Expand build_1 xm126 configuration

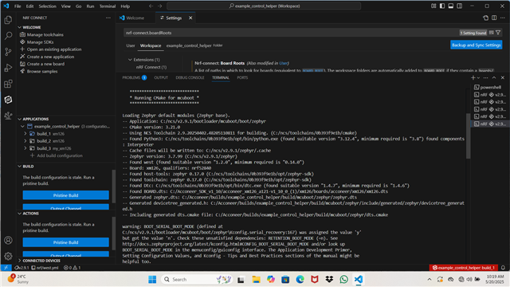[x=25, y=134]
